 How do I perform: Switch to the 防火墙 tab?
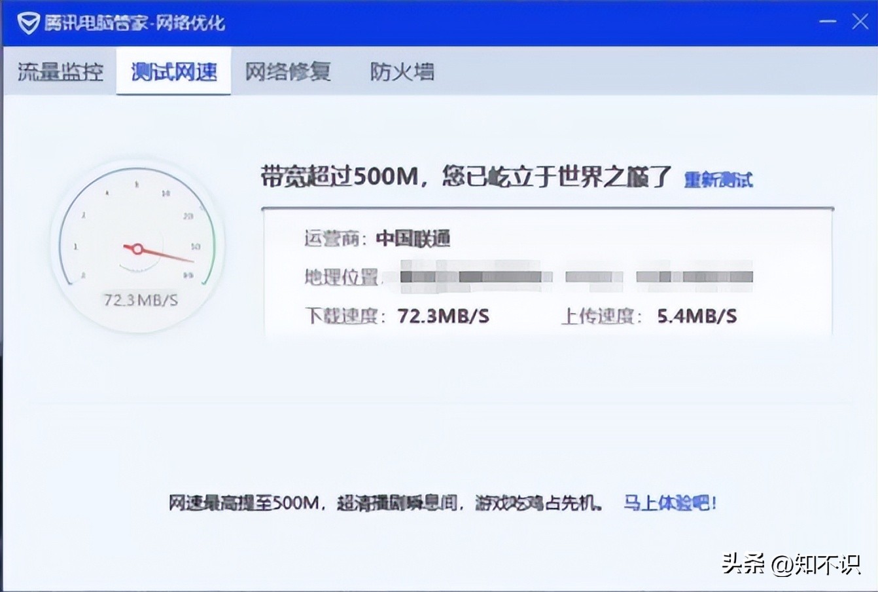[404, 72]
